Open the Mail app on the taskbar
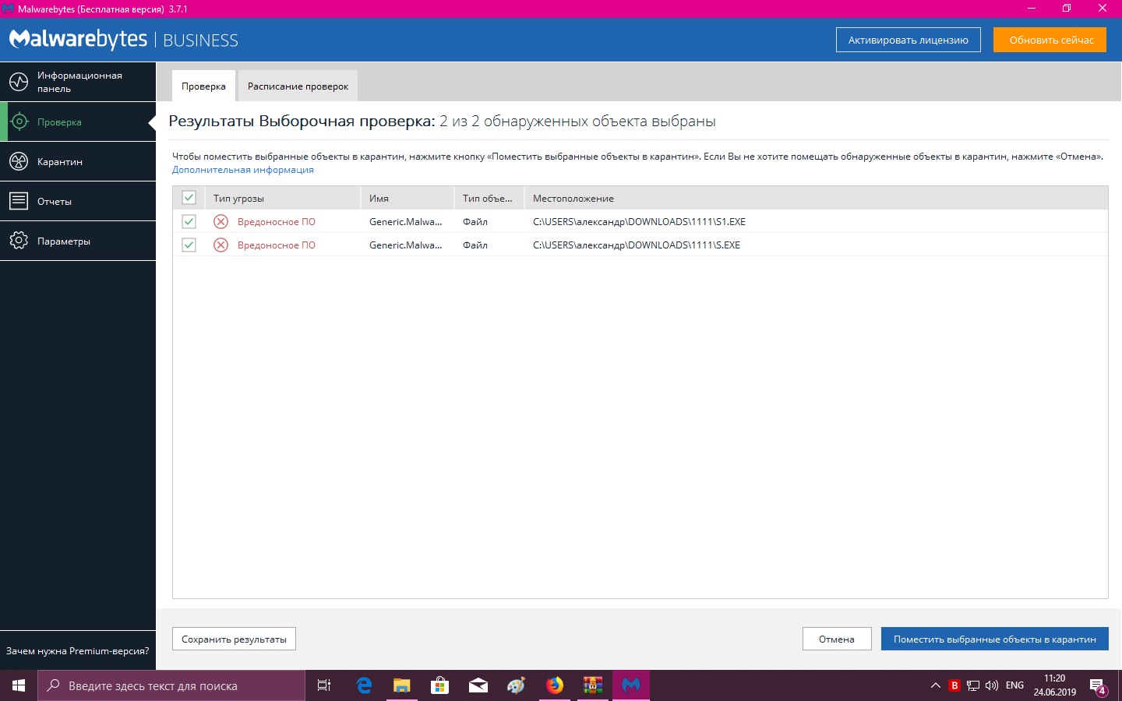1122x701 pixels. click(478, 685)
